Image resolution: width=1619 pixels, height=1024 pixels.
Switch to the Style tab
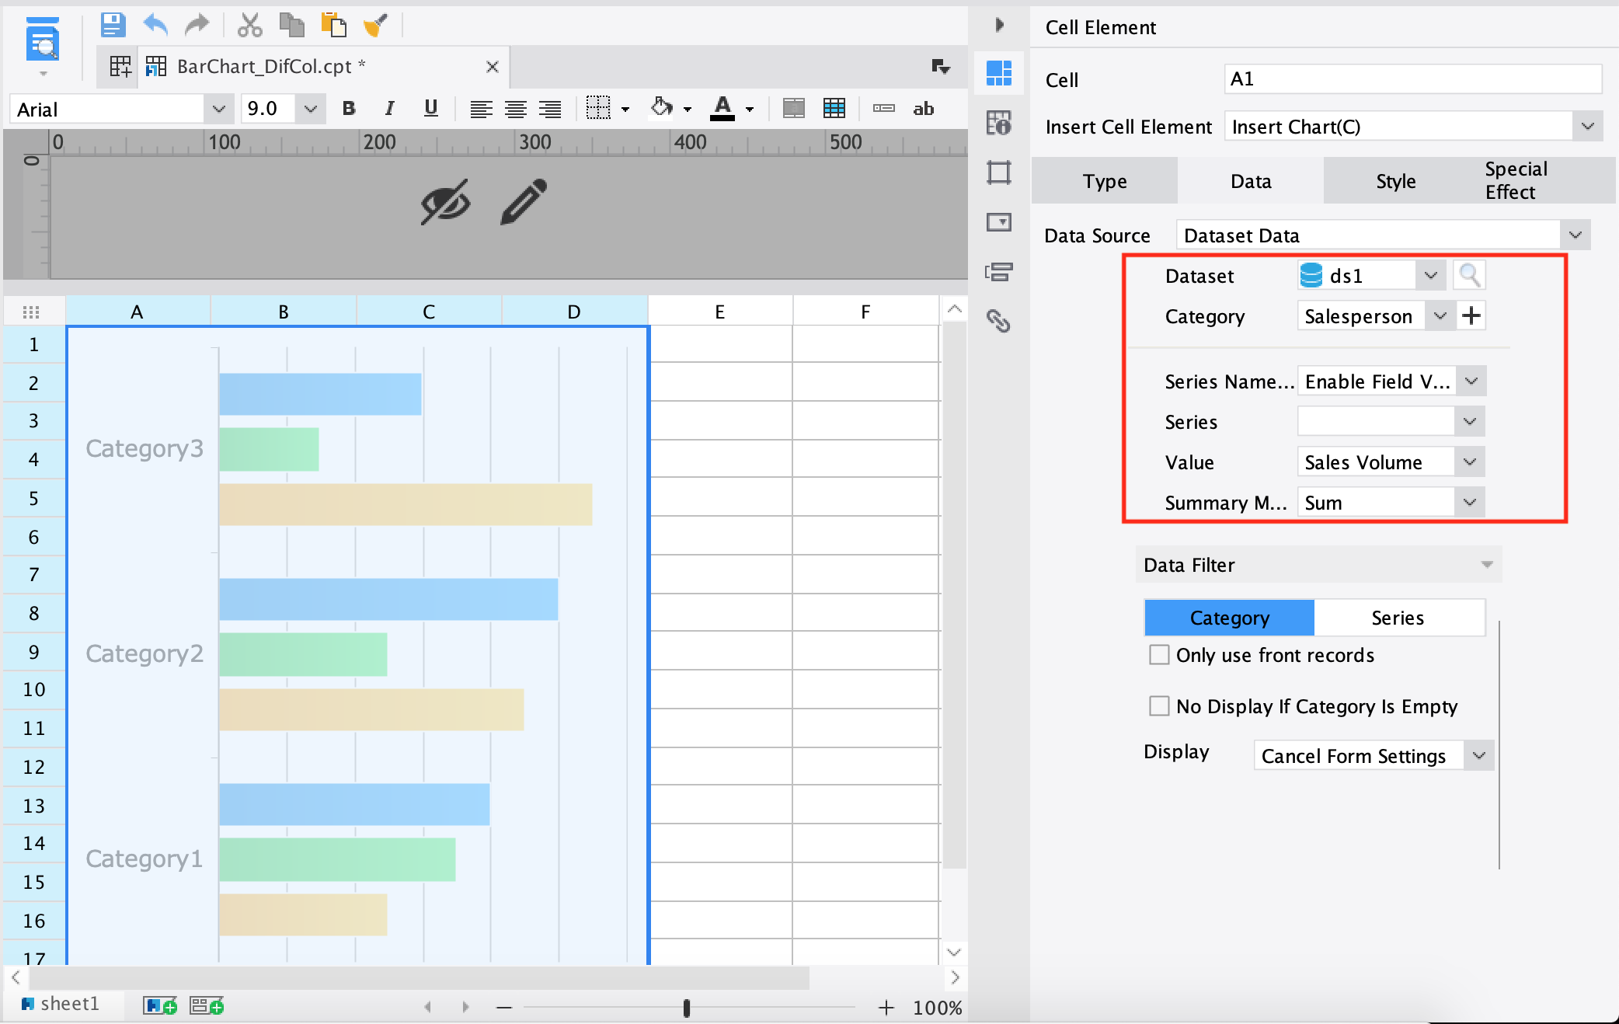click(1394, 180)
